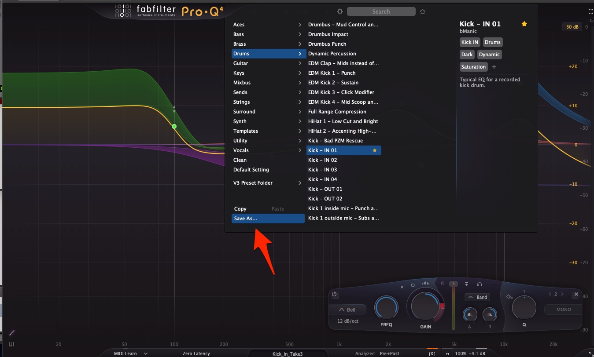Filter by the Drums tag
Viewport: 594px width, 357px height.
(x=493, y=42)
